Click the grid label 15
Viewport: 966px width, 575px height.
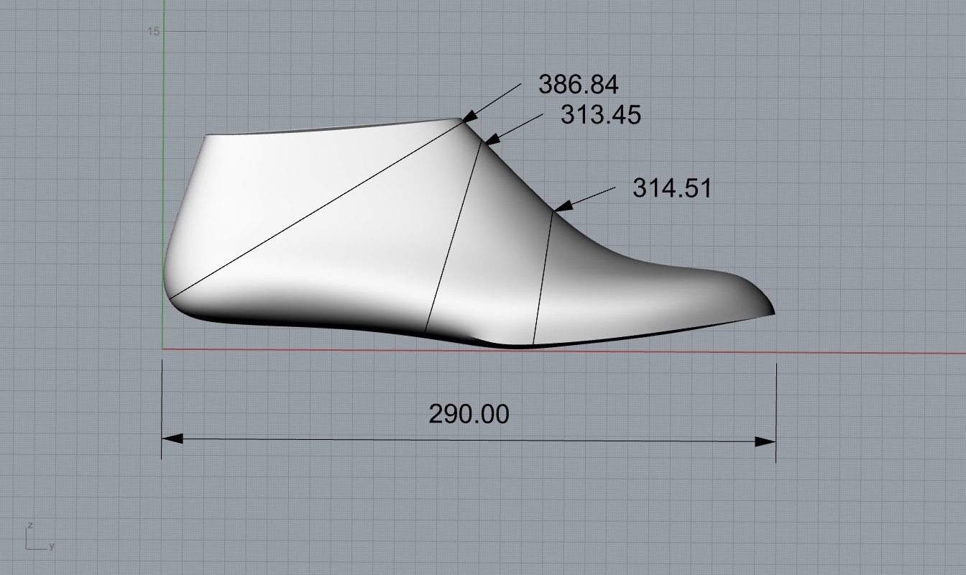(154, 32)
